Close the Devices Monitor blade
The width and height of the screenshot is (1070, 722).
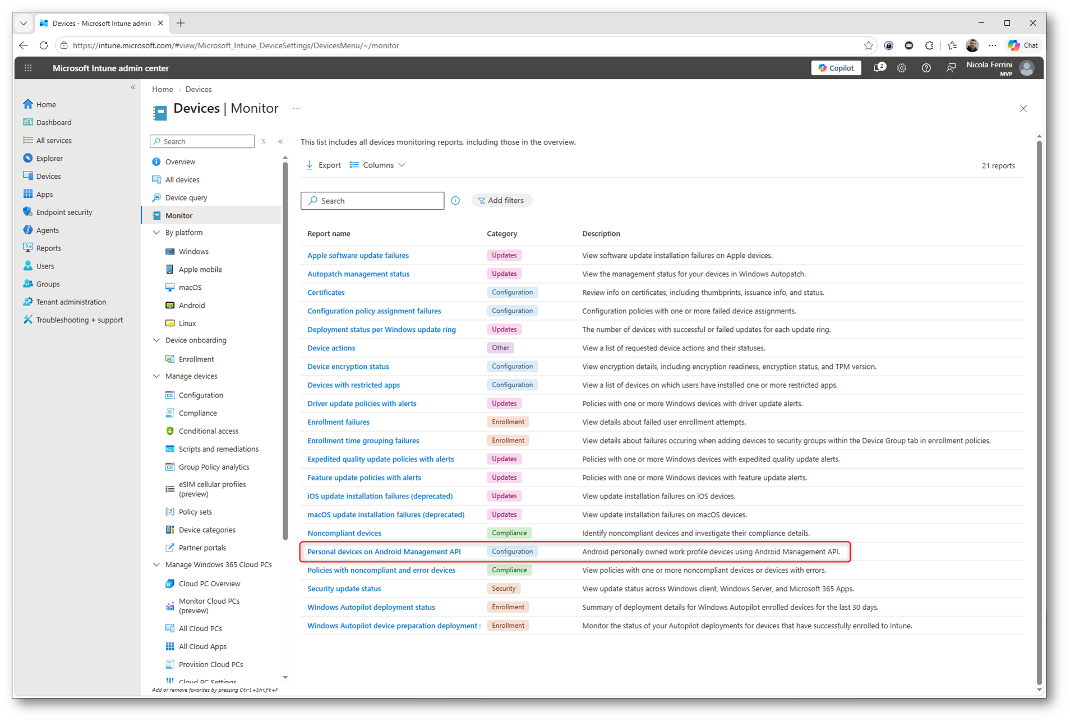pyautogui.click(x=1023, y=108)
